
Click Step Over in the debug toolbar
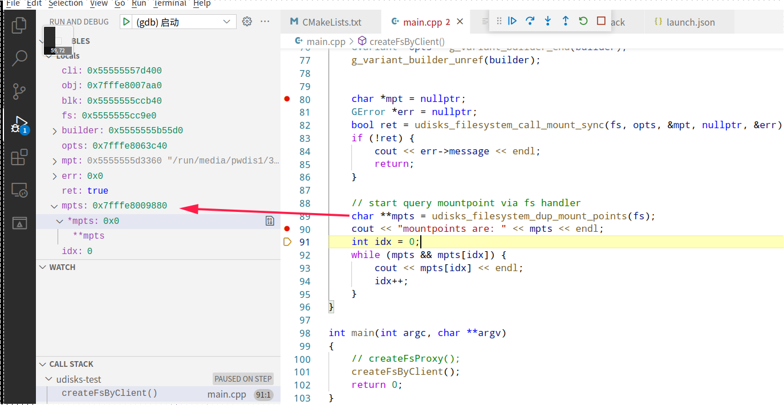[530, 21]
